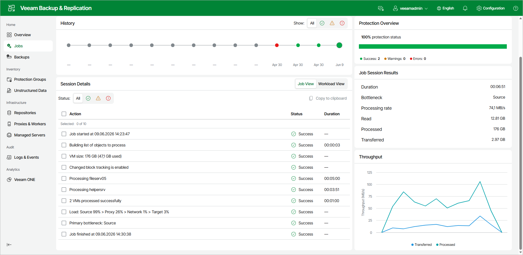The width and height of the screenshot is (523, 255).
Task: Show all sessions in History filter
Action: pyautogui.click(x=312, y=23)
